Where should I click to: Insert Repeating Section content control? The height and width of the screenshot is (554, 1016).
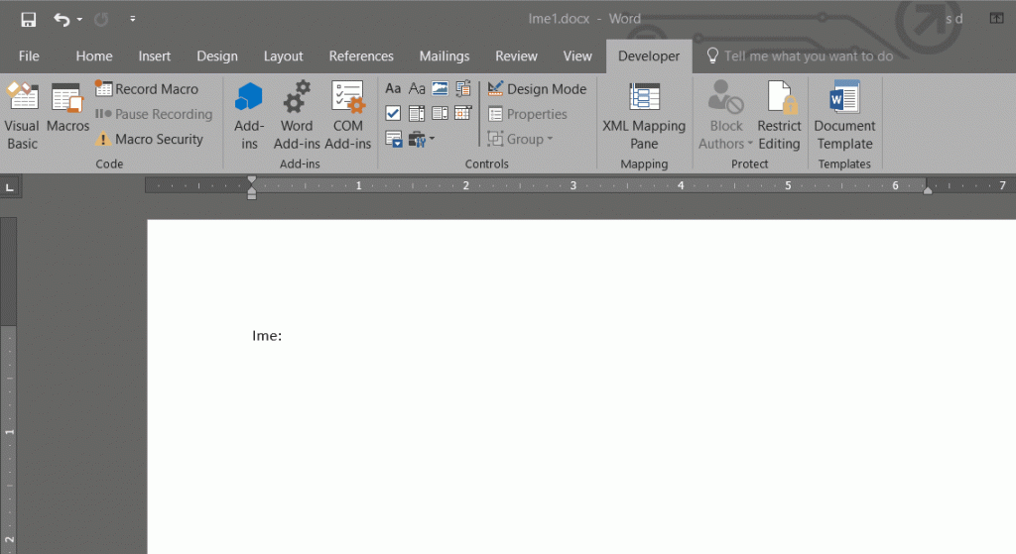[393, 139]
